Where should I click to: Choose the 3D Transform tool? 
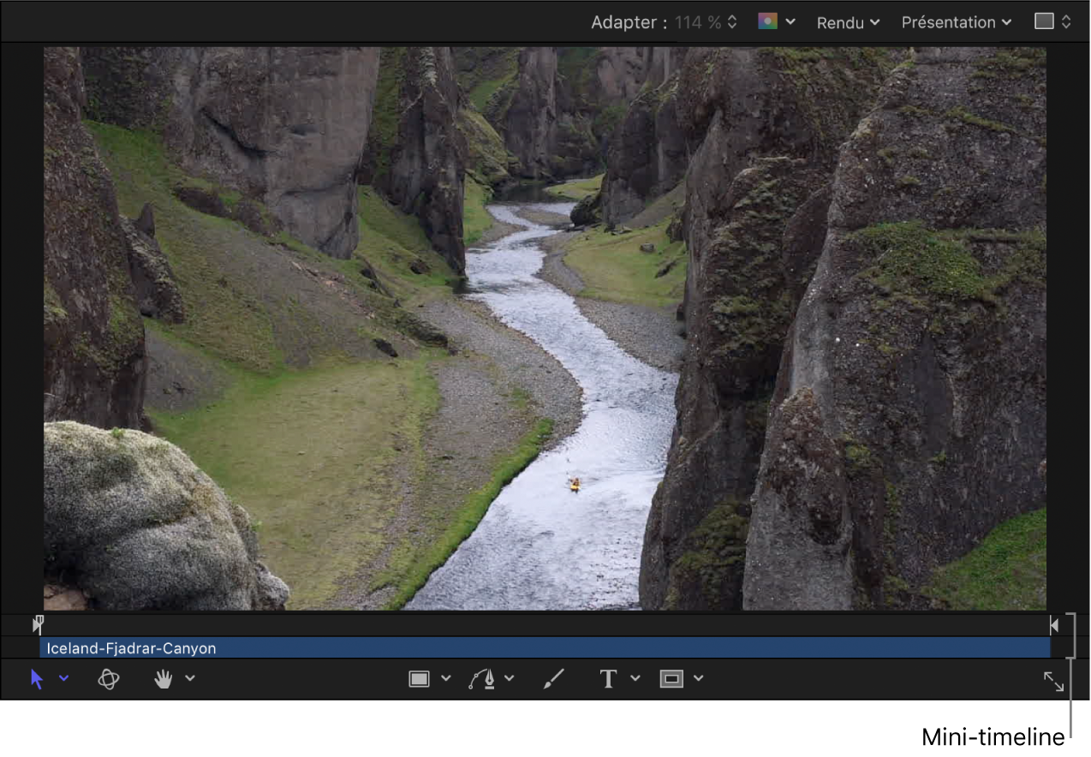click(108, 679)
